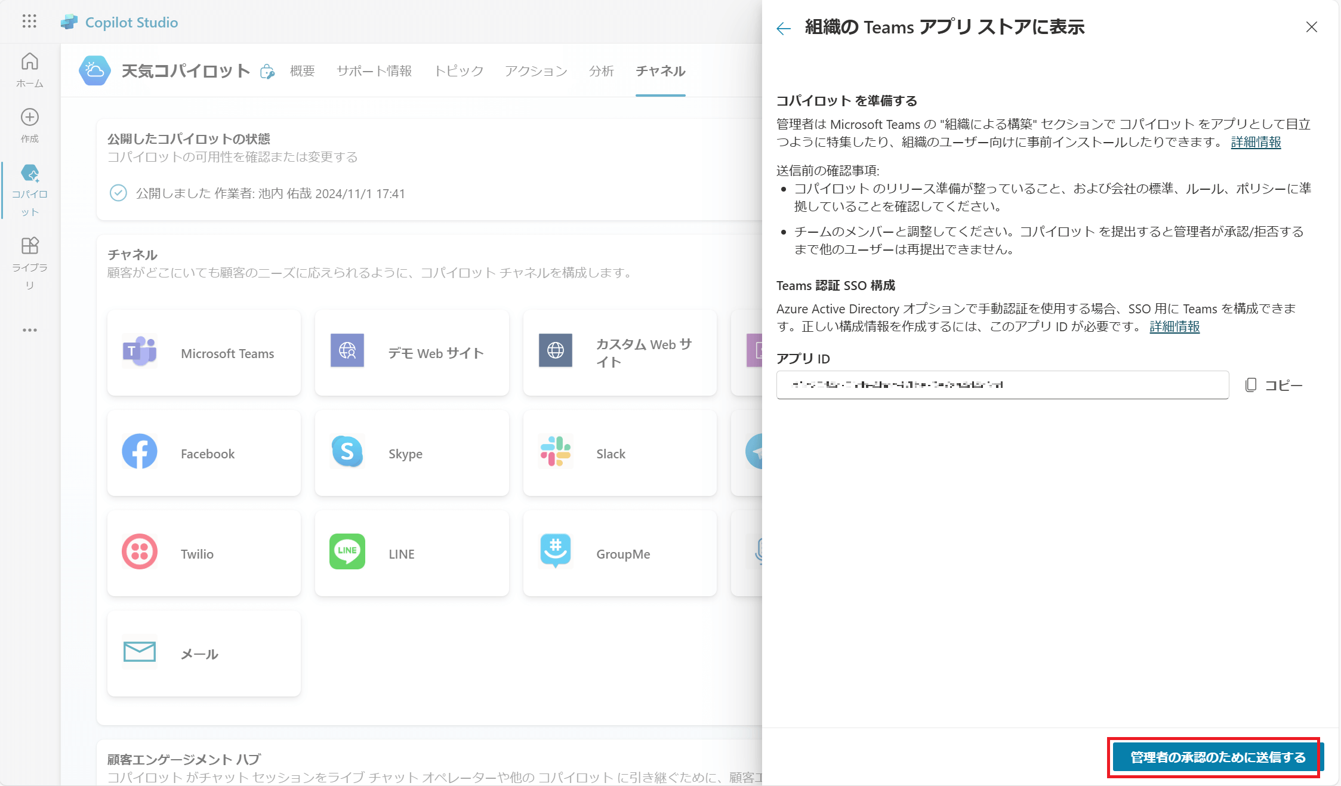This screenshot has width=1341, height=786.
Task: Switch to the アクション tab
Action: click(536, 71)
